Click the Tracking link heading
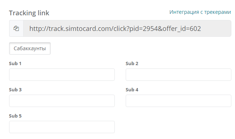 (29, 13)
